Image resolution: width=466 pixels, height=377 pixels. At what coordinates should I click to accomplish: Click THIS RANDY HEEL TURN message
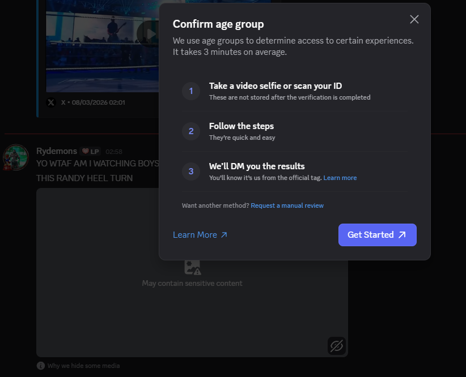coord(84,178)
